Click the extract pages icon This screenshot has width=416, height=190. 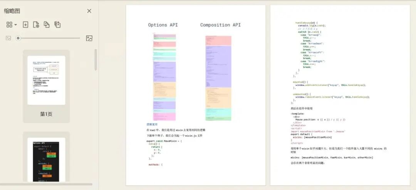click(x=57, y=25)
